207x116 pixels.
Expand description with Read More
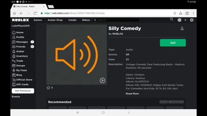coord(132,94)
